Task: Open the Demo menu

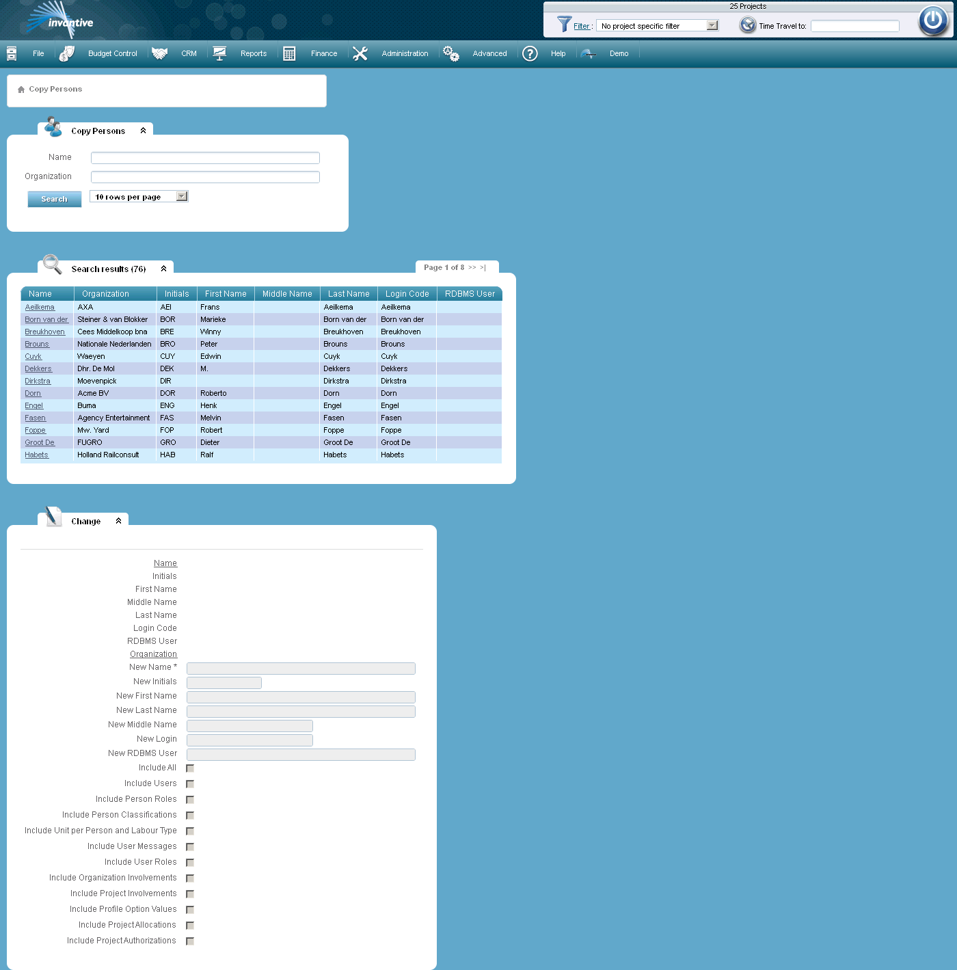Action: click(619, 53)
